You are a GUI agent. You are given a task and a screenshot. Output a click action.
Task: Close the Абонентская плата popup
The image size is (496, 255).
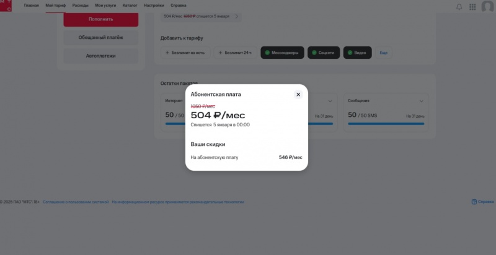(298, 94)
